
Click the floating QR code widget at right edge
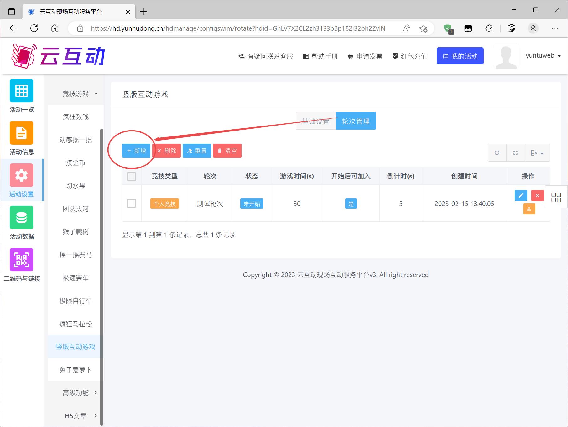[556, 197]
